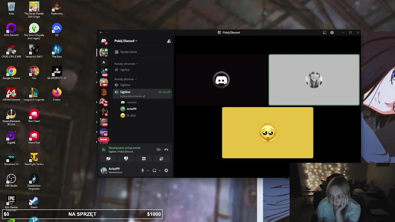Toggle camera on in voice panel

pos(108,158)
